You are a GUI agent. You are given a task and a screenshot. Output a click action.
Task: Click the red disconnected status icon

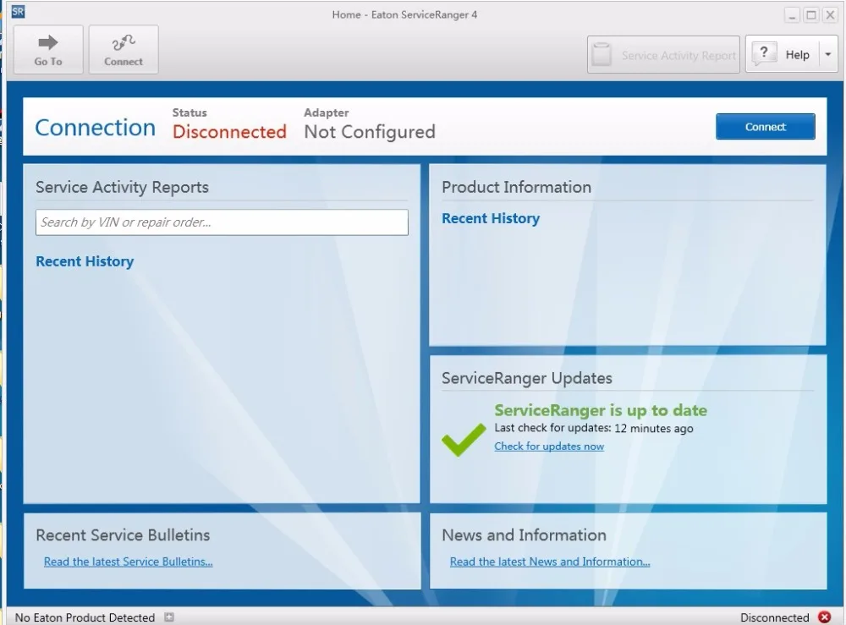pos(824,617)
